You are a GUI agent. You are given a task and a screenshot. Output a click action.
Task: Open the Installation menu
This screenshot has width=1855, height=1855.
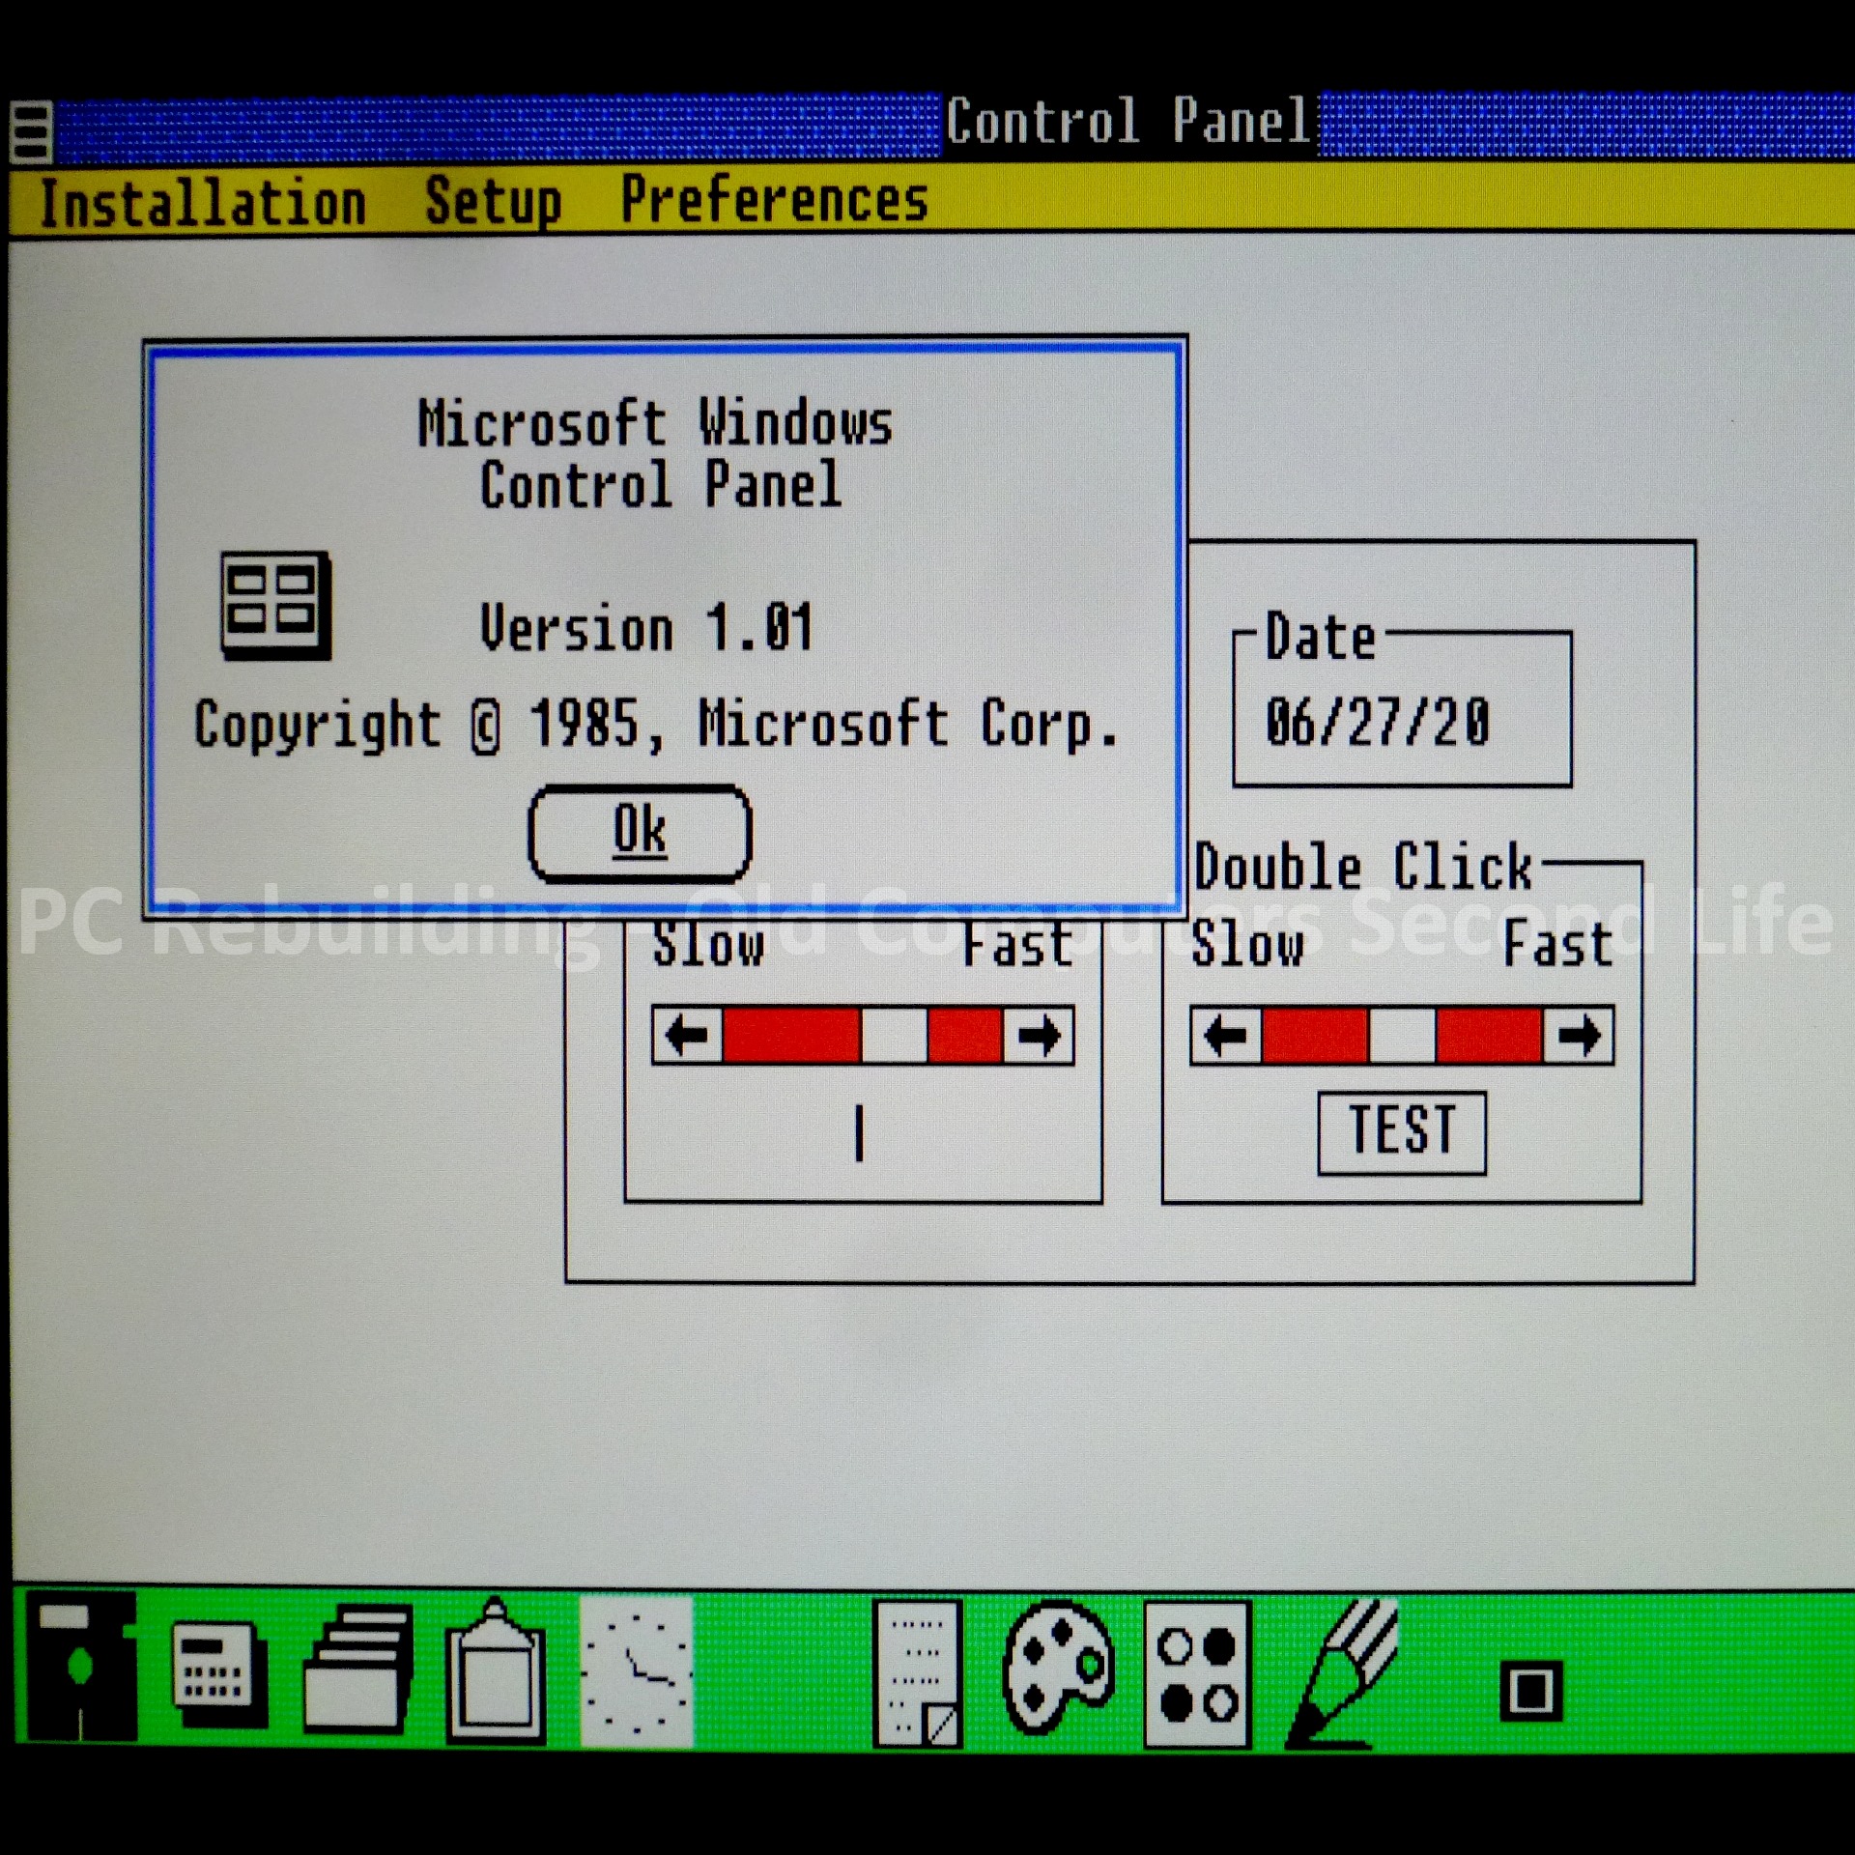[x=203, y=204]
